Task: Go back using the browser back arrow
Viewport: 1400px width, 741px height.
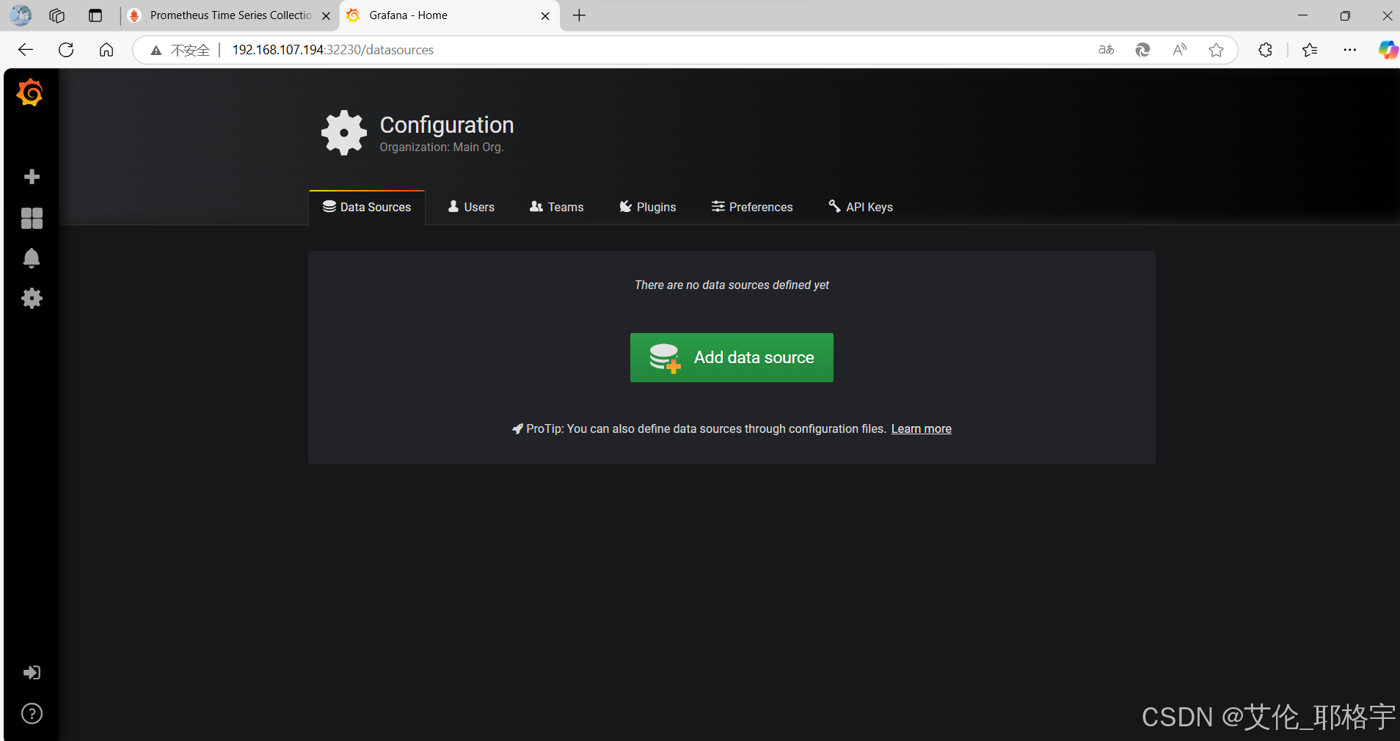Action: coord(26,50)
